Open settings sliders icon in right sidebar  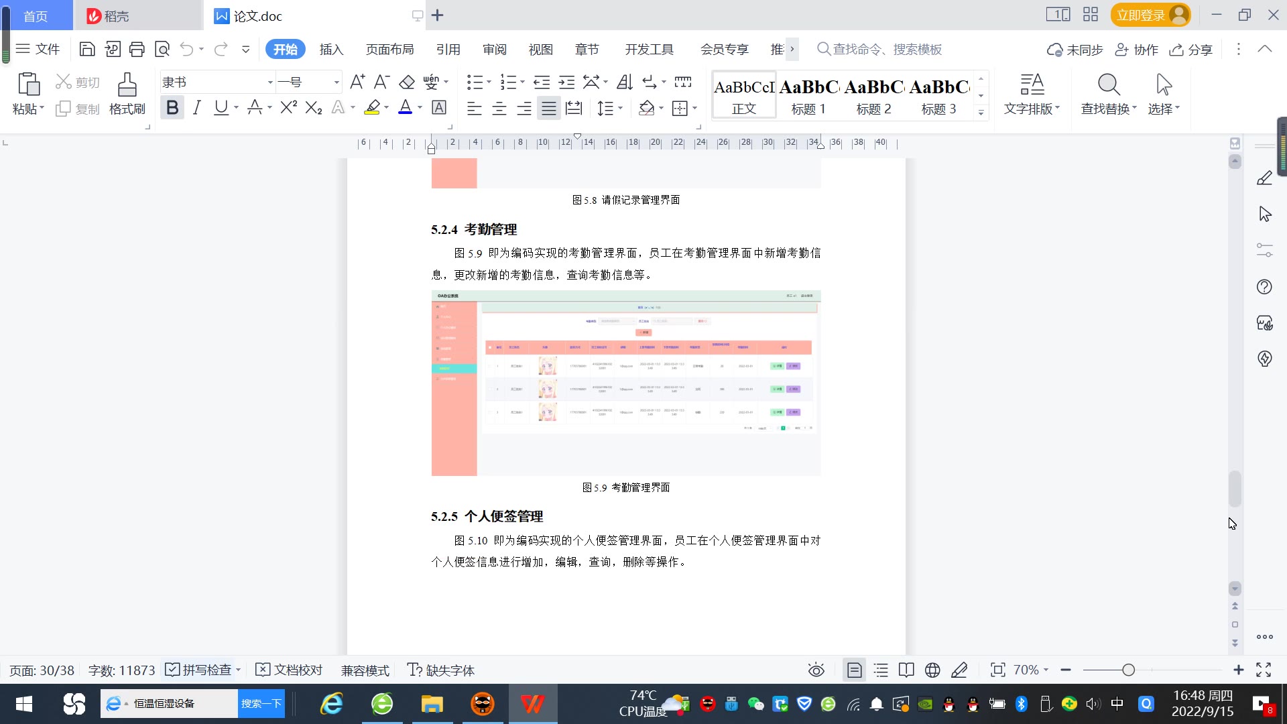coord(1264,250)
